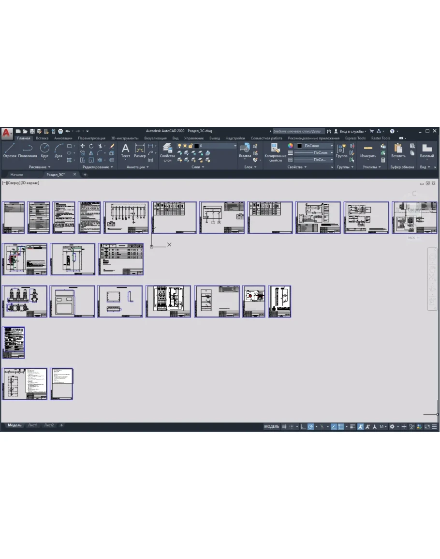Open Свойства слоя (Layer Properties)
This screenshot has width=440, height=559.
tap(167, 152)
